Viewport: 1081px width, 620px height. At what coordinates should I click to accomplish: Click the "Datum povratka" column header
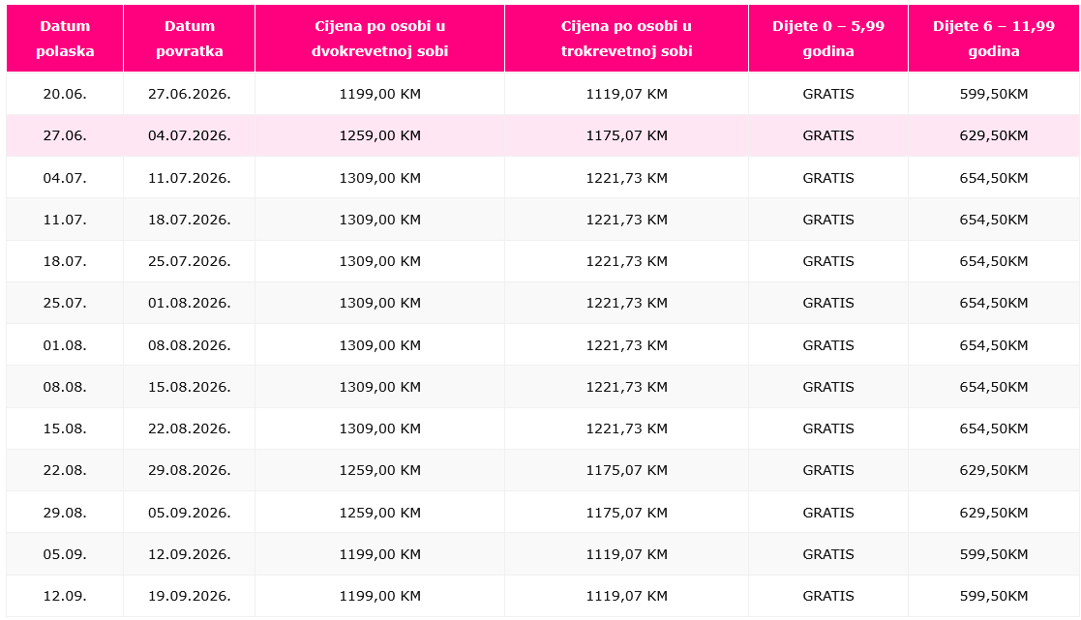click(x=189, y=39)
